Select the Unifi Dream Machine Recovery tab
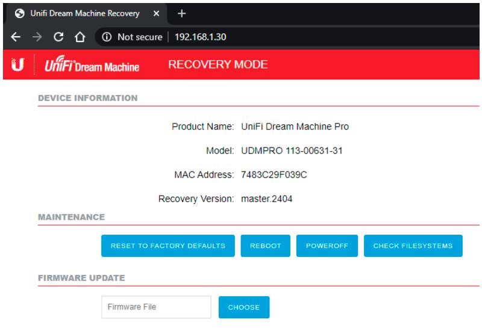The height and width of the screenshot is (331, 482). pyautogui.click(x=87, y=13)
